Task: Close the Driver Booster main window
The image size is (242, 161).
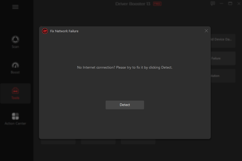Action: tap(239, 4)
